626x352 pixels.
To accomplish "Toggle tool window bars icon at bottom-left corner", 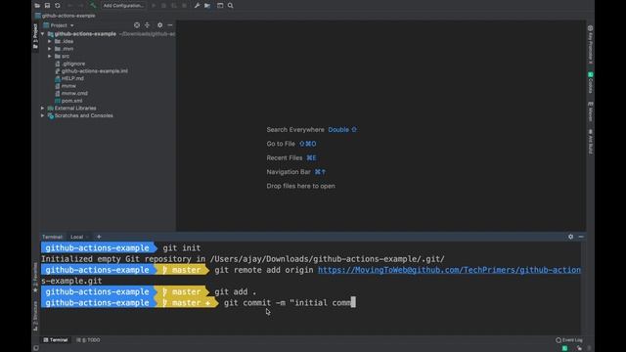I will point(36,348).
